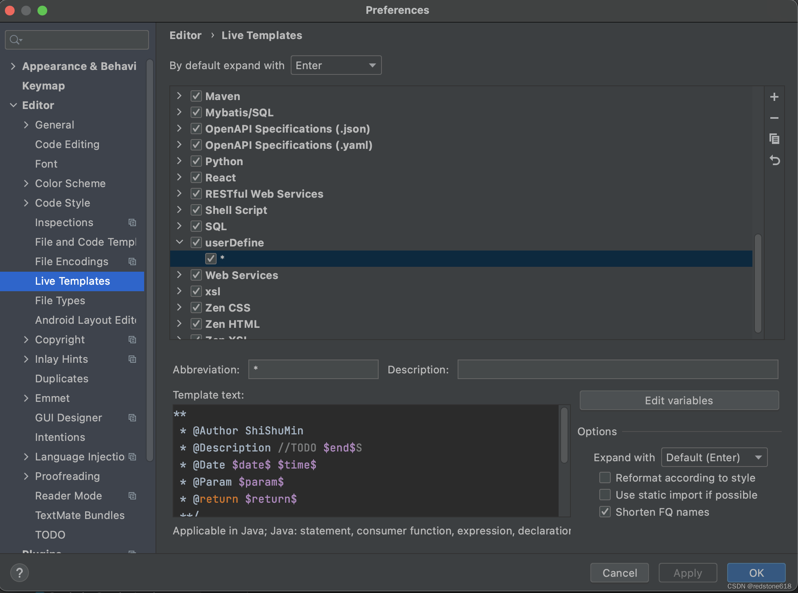Open the Expand with Default (Enter) dropdown
Image resolution: width=798 pixels, height=593 pixels.
click(714, 458)
